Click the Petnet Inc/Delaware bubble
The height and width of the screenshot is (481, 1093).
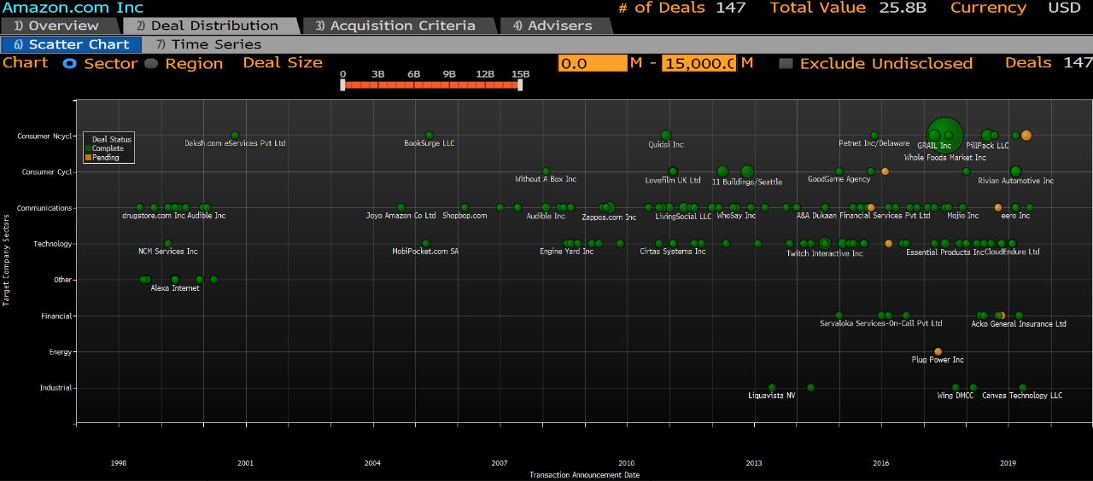pyautogui.click(x=874, y=135)
